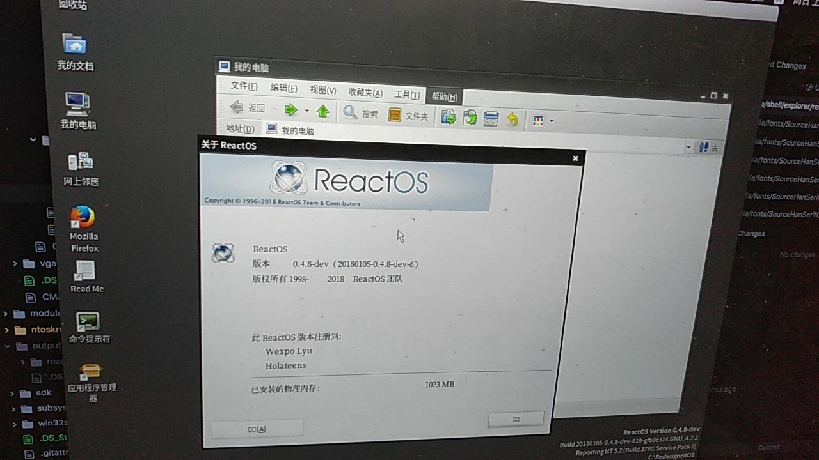Click the 1023 MB memory value

pyautogui.click(x=440, y=385)
